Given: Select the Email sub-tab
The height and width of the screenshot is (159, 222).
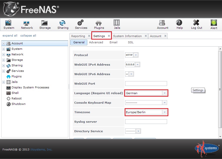Looking at the screenshot, I should click(113, 42).
